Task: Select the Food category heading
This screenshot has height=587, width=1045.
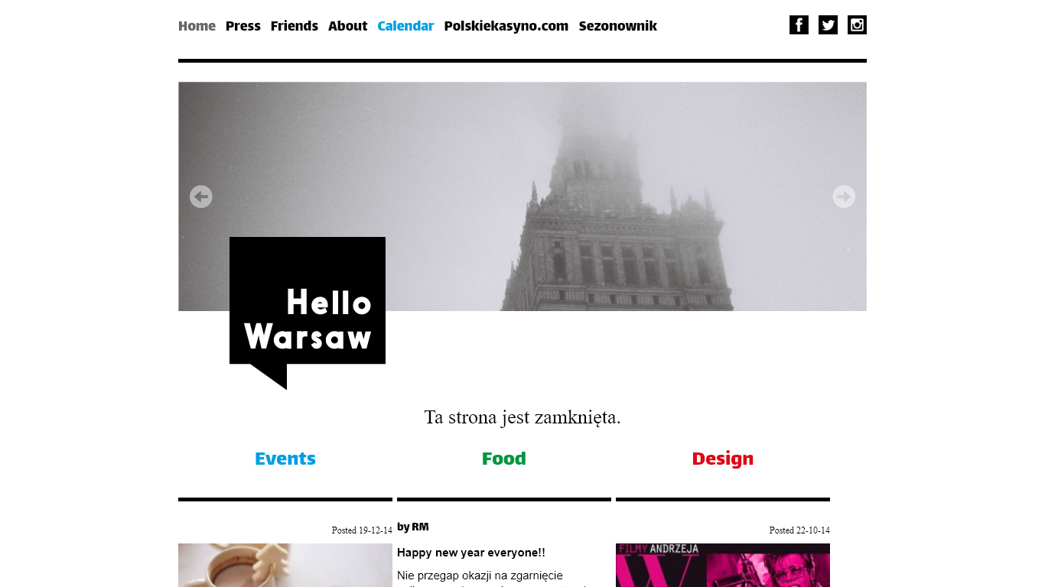Action: 504,459
